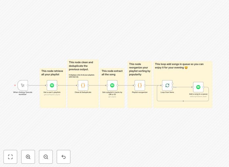Screen dimensions: 229x167
Task: Click the output connector of 'Add a song to a queue'
Action: click(203, 87)
